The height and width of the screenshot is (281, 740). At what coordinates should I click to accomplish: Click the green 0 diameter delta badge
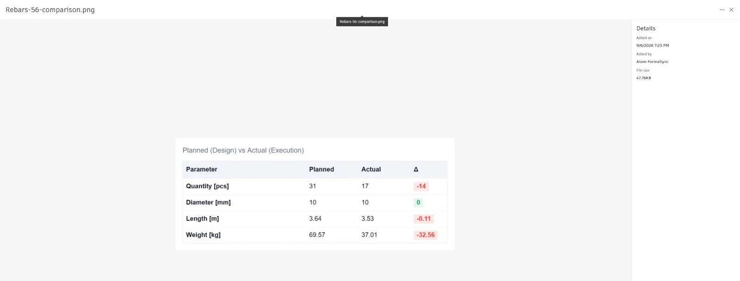click(419, 202)
